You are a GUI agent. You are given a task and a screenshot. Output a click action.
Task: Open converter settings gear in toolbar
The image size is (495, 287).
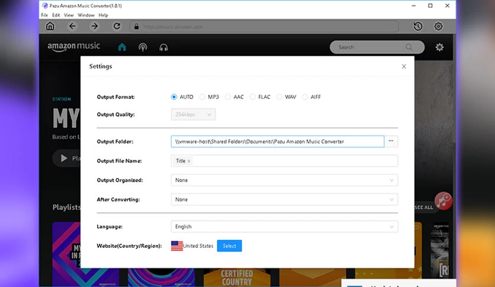438,26
